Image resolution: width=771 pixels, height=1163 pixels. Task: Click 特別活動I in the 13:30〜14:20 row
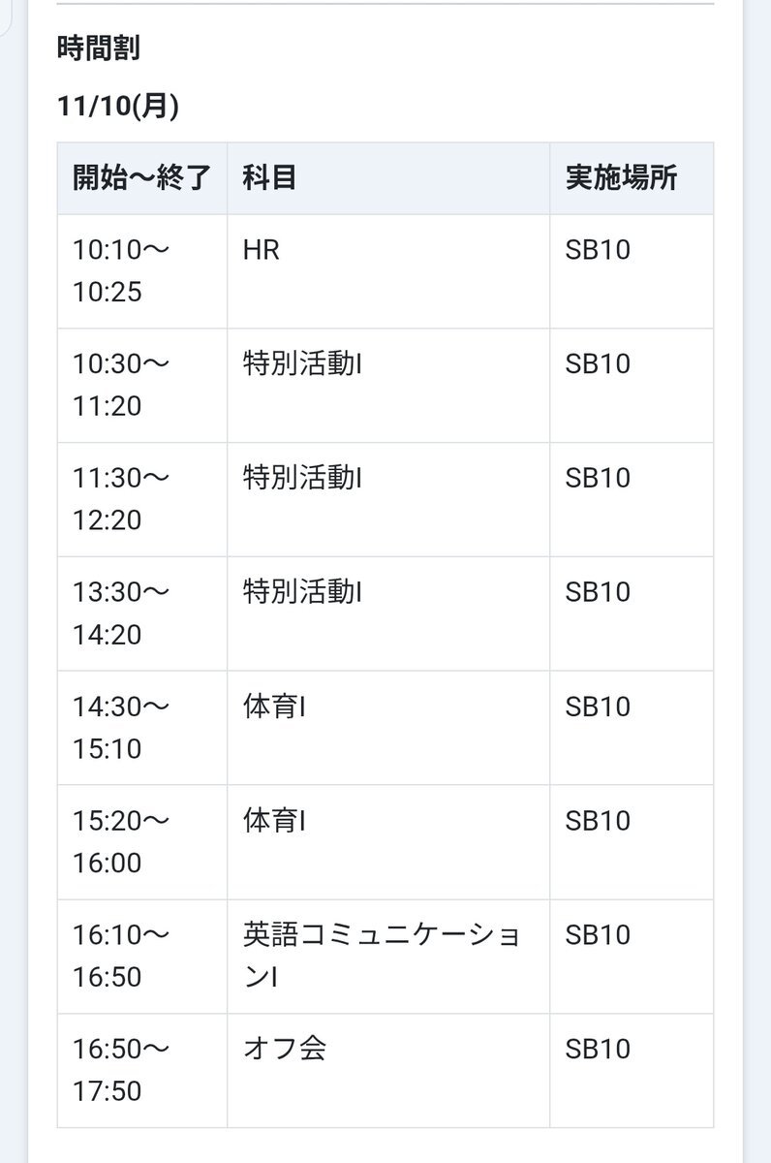pos(302,592)
